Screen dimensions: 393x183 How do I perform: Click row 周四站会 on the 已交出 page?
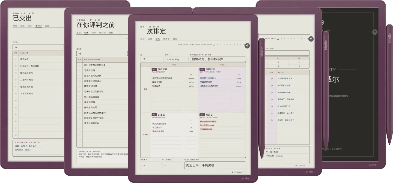point(38,59)
